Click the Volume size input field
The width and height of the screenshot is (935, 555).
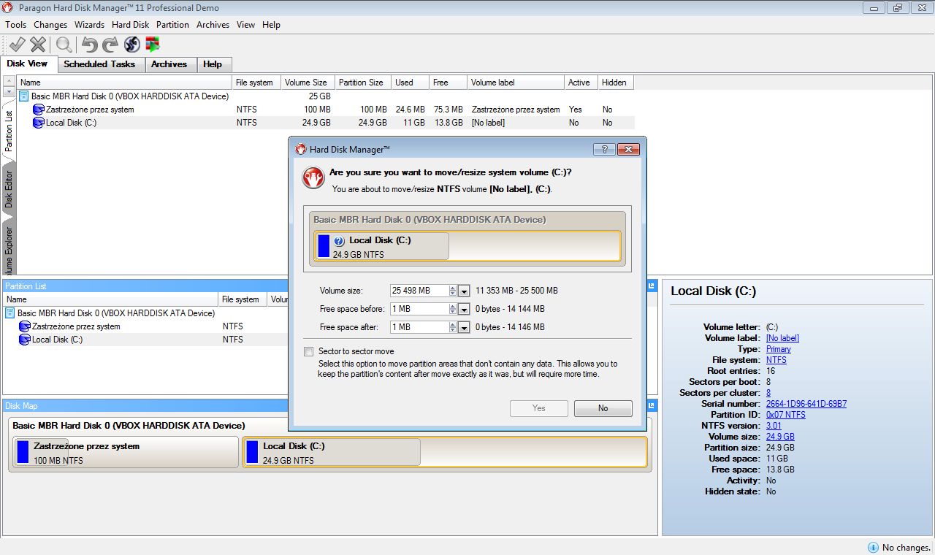tap(419, 291)
